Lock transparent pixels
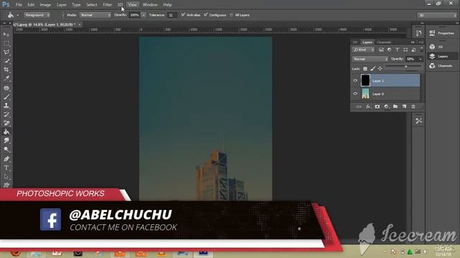Image resolution: width=460 pixels, height=258 pixels. [x=365, y=69]
